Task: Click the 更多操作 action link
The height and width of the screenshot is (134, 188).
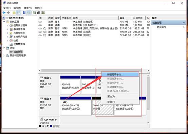Action: [x=162, y=27]
